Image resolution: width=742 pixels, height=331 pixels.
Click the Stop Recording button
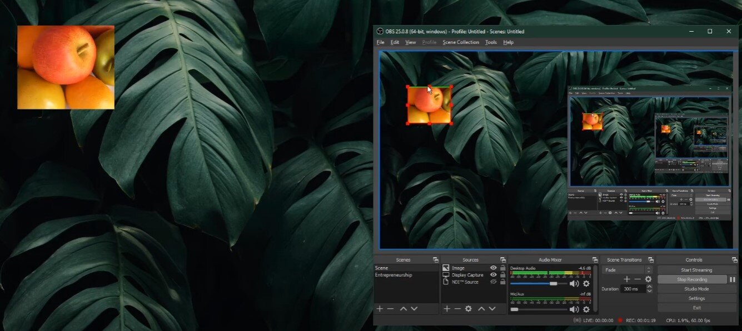click(692, 280)
